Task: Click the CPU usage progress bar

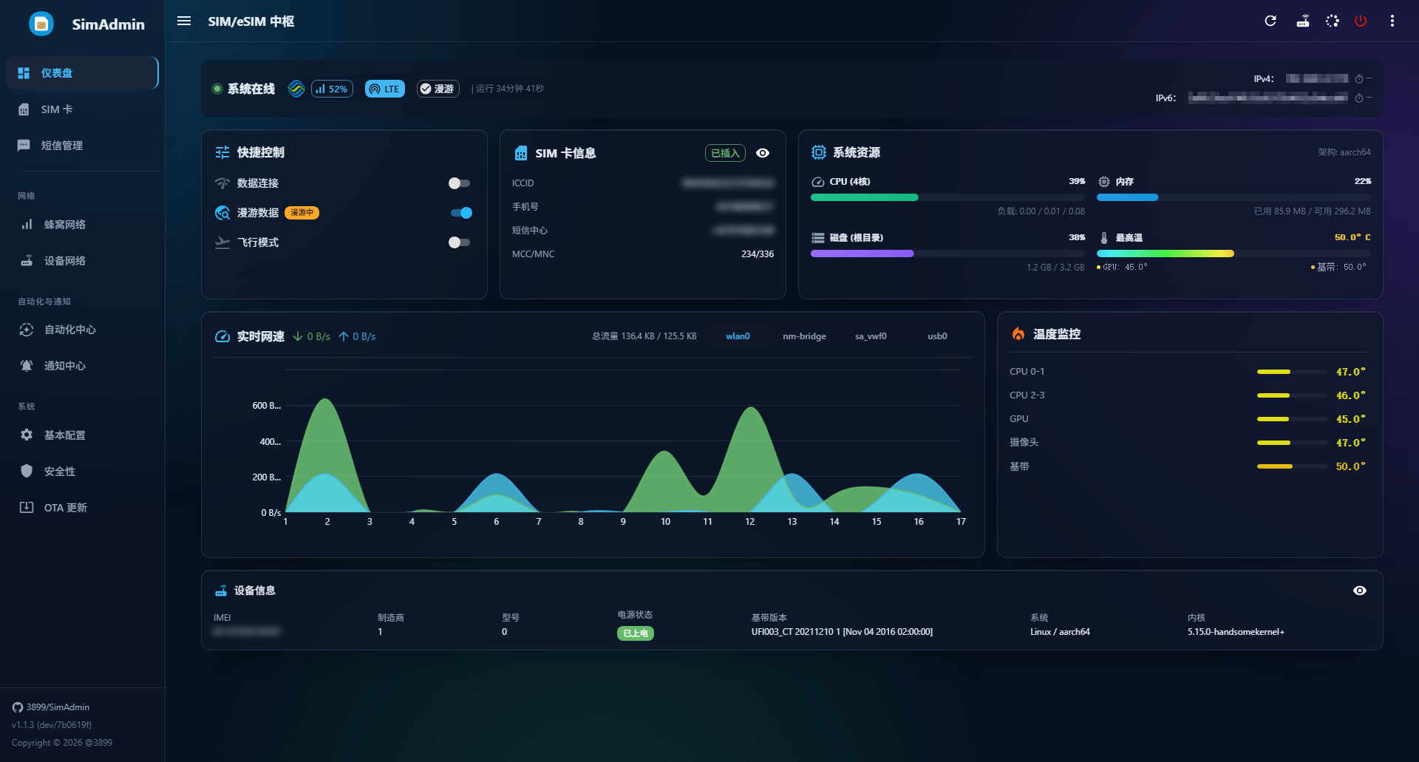Action: (947, 197)
